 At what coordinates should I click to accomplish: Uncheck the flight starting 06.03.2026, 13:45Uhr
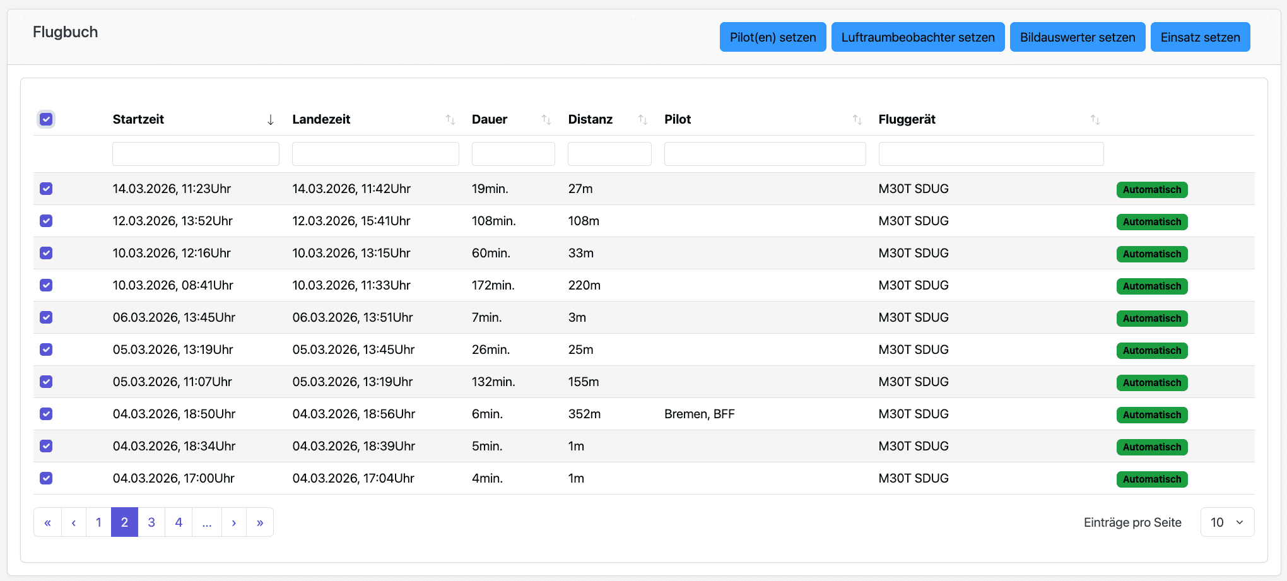click(x=46, y=317)
